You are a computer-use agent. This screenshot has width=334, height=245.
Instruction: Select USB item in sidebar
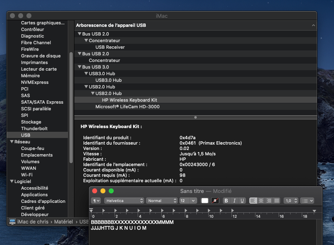click(38, 135)
